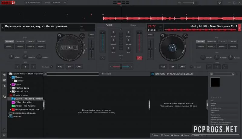The width and height of the screenshot is (242, 139).
Task: Open favorites star icon in browser sidebar
Action: pos(4,75)
